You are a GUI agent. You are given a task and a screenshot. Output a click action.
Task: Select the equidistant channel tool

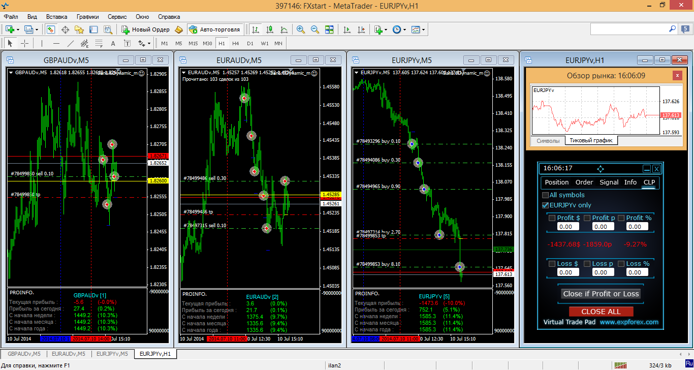point(84,43)
